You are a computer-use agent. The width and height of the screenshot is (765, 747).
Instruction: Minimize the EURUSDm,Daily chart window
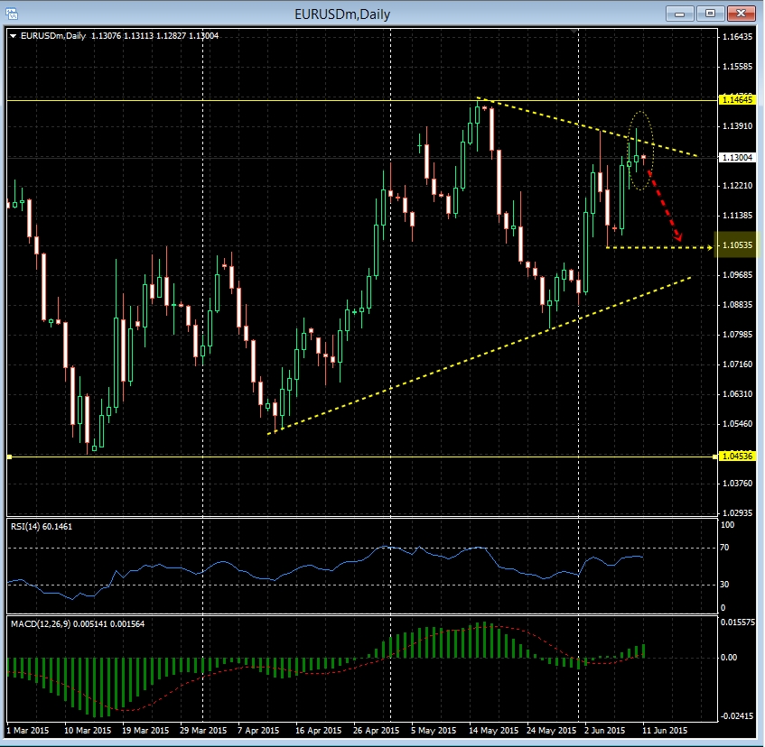[x=679, y=14]
